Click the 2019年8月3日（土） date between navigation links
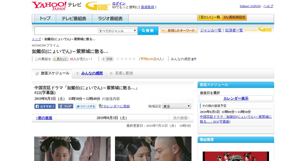 coord(112,118)
